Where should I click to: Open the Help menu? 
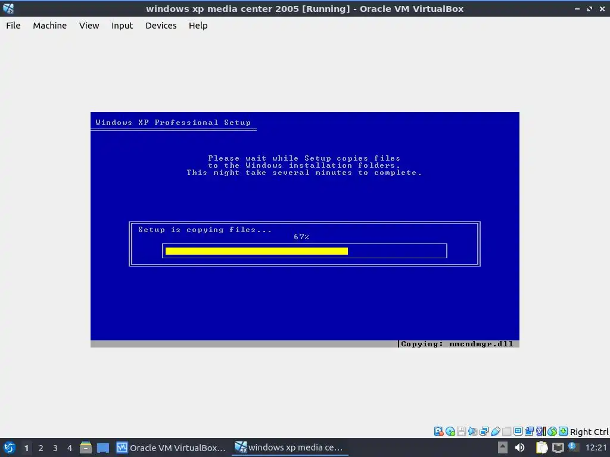[x=198, y=25]
